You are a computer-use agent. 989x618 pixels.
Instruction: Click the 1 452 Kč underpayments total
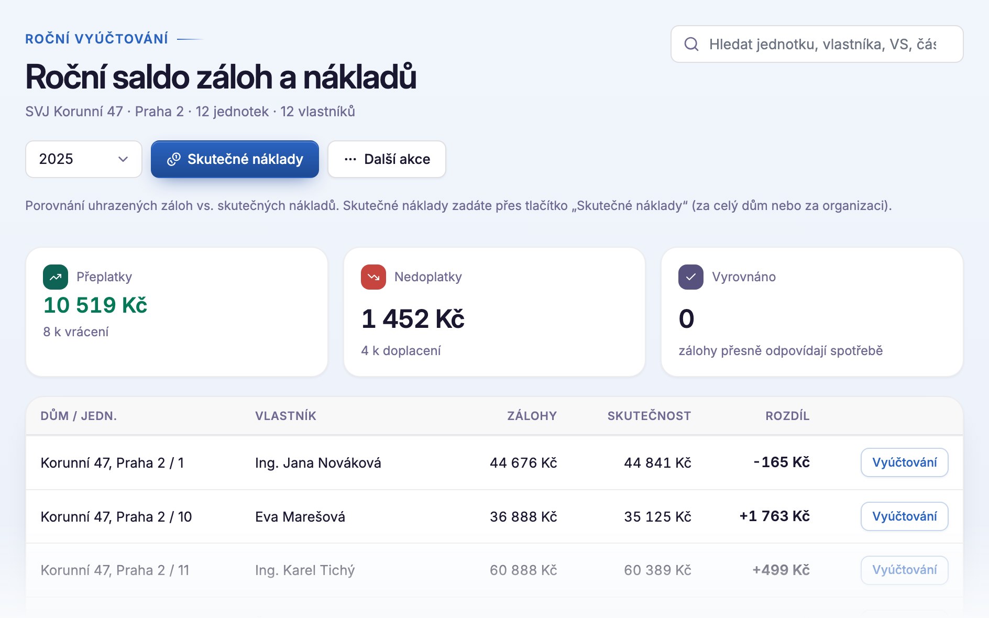tap(413, 319)
